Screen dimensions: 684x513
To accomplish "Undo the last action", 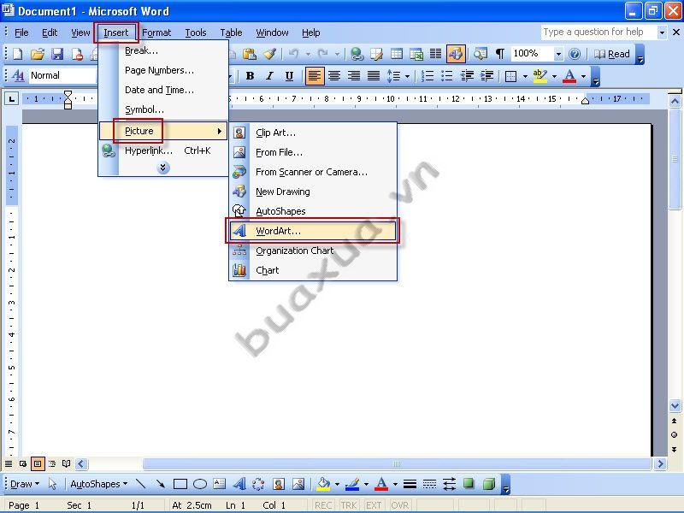I will (x=293, y=54).
